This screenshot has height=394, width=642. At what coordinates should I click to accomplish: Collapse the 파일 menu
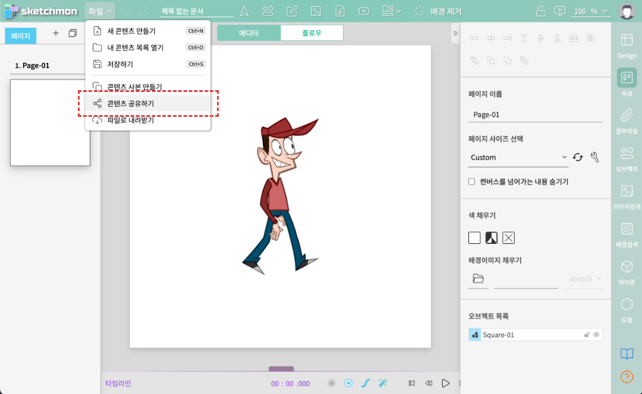pyautogui.click(x=100, y=11)
